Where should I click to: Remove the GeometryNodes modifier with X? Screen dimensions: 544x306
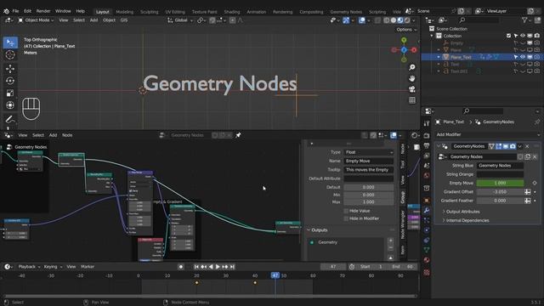pyautogui.click(x=527, y=146)
